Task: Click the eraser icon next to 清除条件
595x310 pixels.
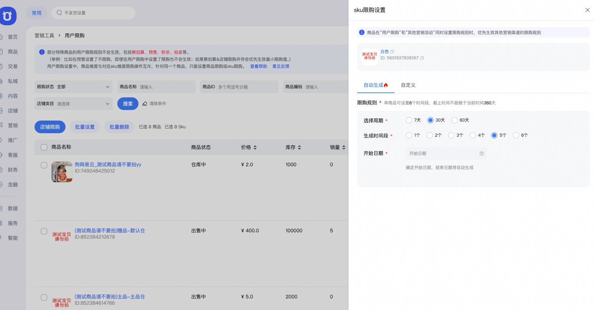Action: (x=145, y=104)
